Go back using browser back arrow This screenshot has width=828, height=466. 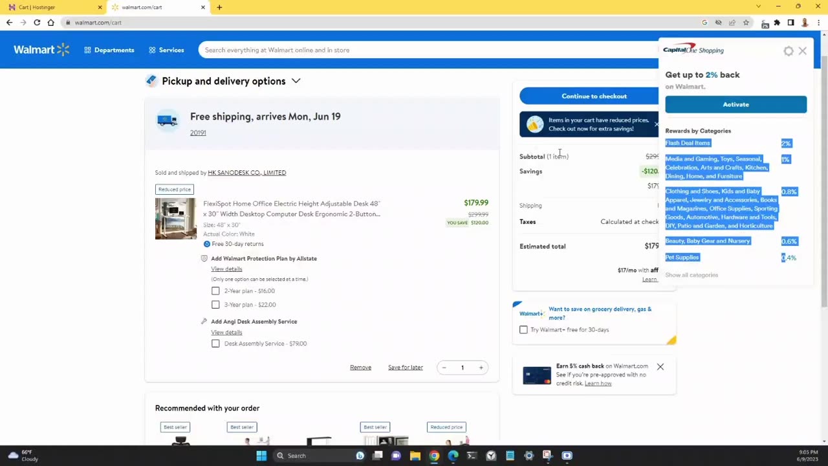[x=9, y=23]
